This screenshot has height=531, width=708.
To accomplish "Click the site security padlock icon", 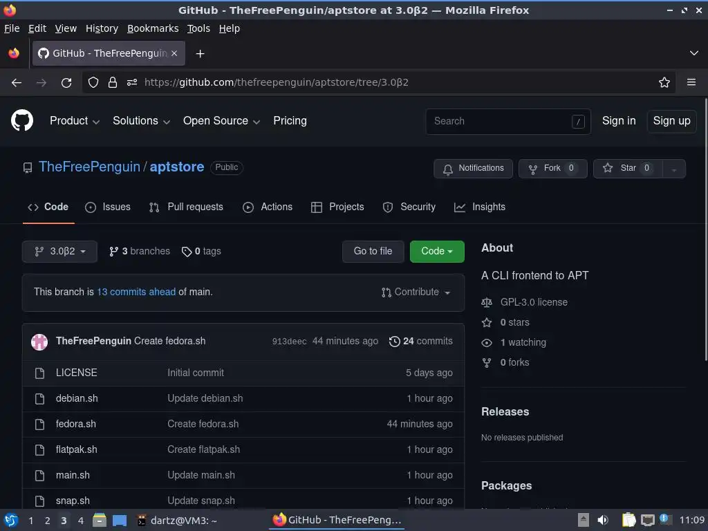I will pyautogui.click(x=113, y=83).
